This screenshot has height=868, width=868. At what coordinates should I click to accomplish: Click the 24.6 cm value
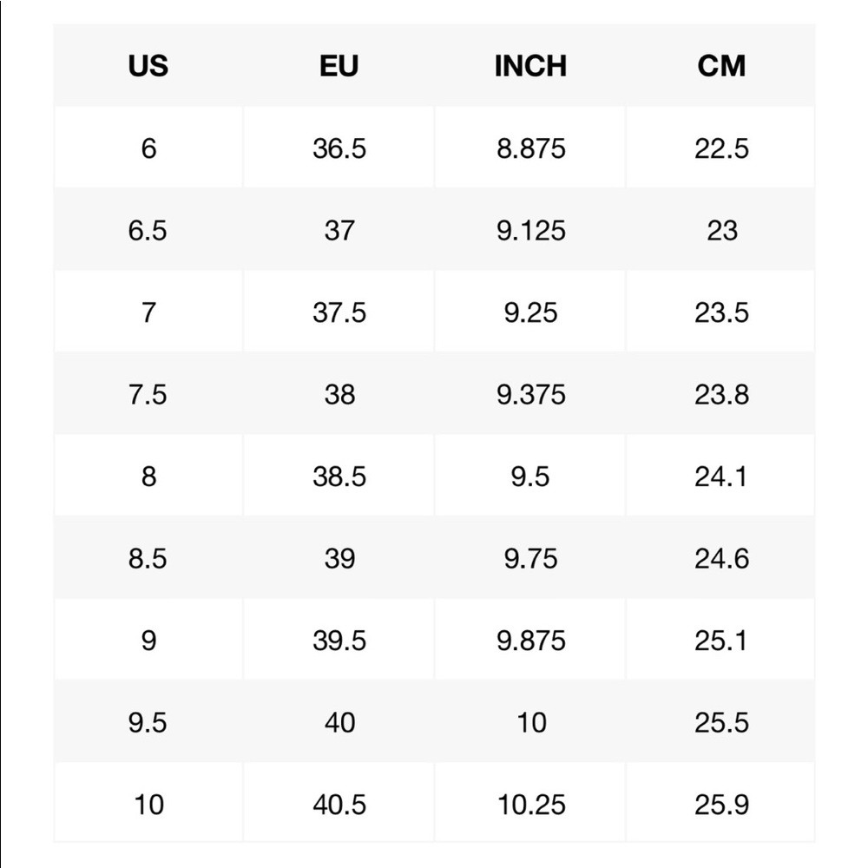click(721, 558)
